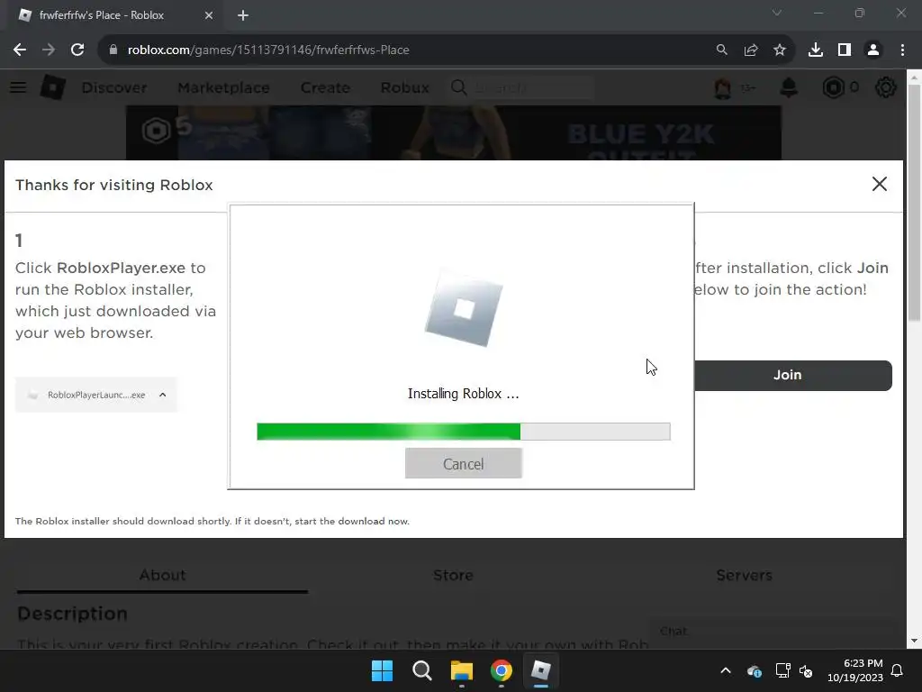Image resolution: width=922 pixels, height=692 pixels.
Task: Click the Roblox search magnifier icon
Action: click(458, 87)
